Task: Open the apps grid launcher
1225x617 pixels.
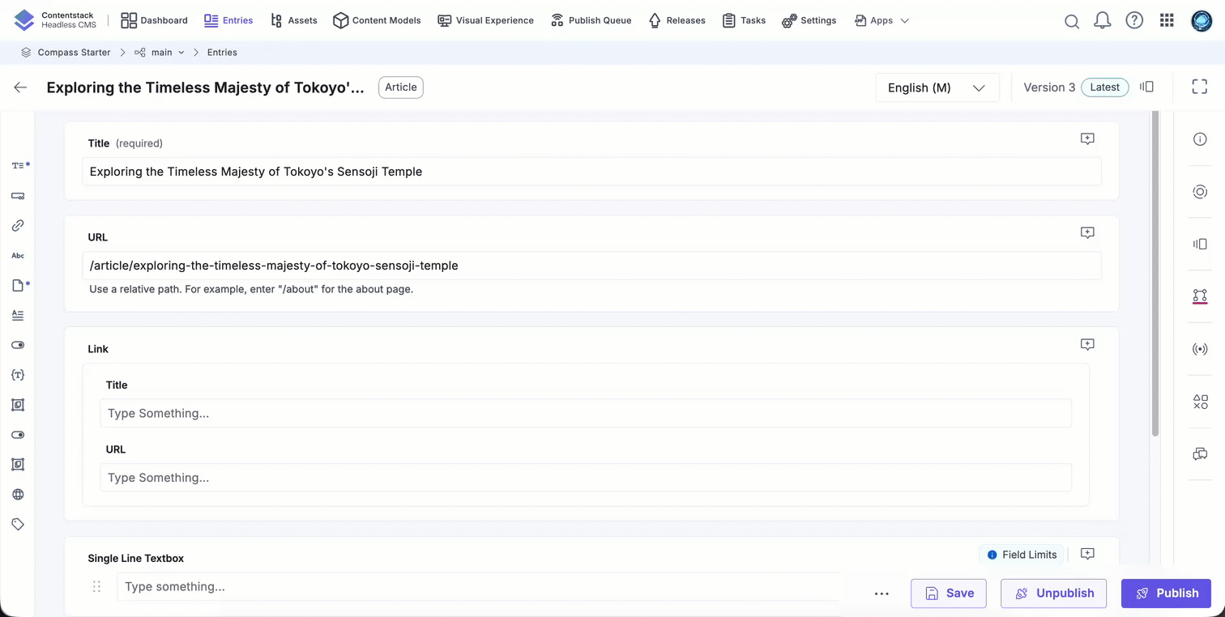Action: coord(1167,21)
